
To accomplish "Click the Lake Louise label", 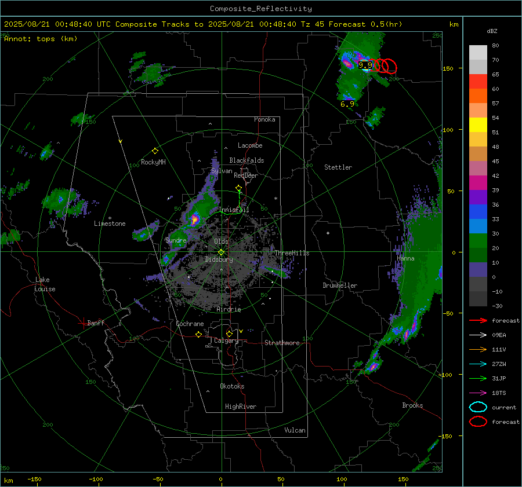I will point(45,284).
